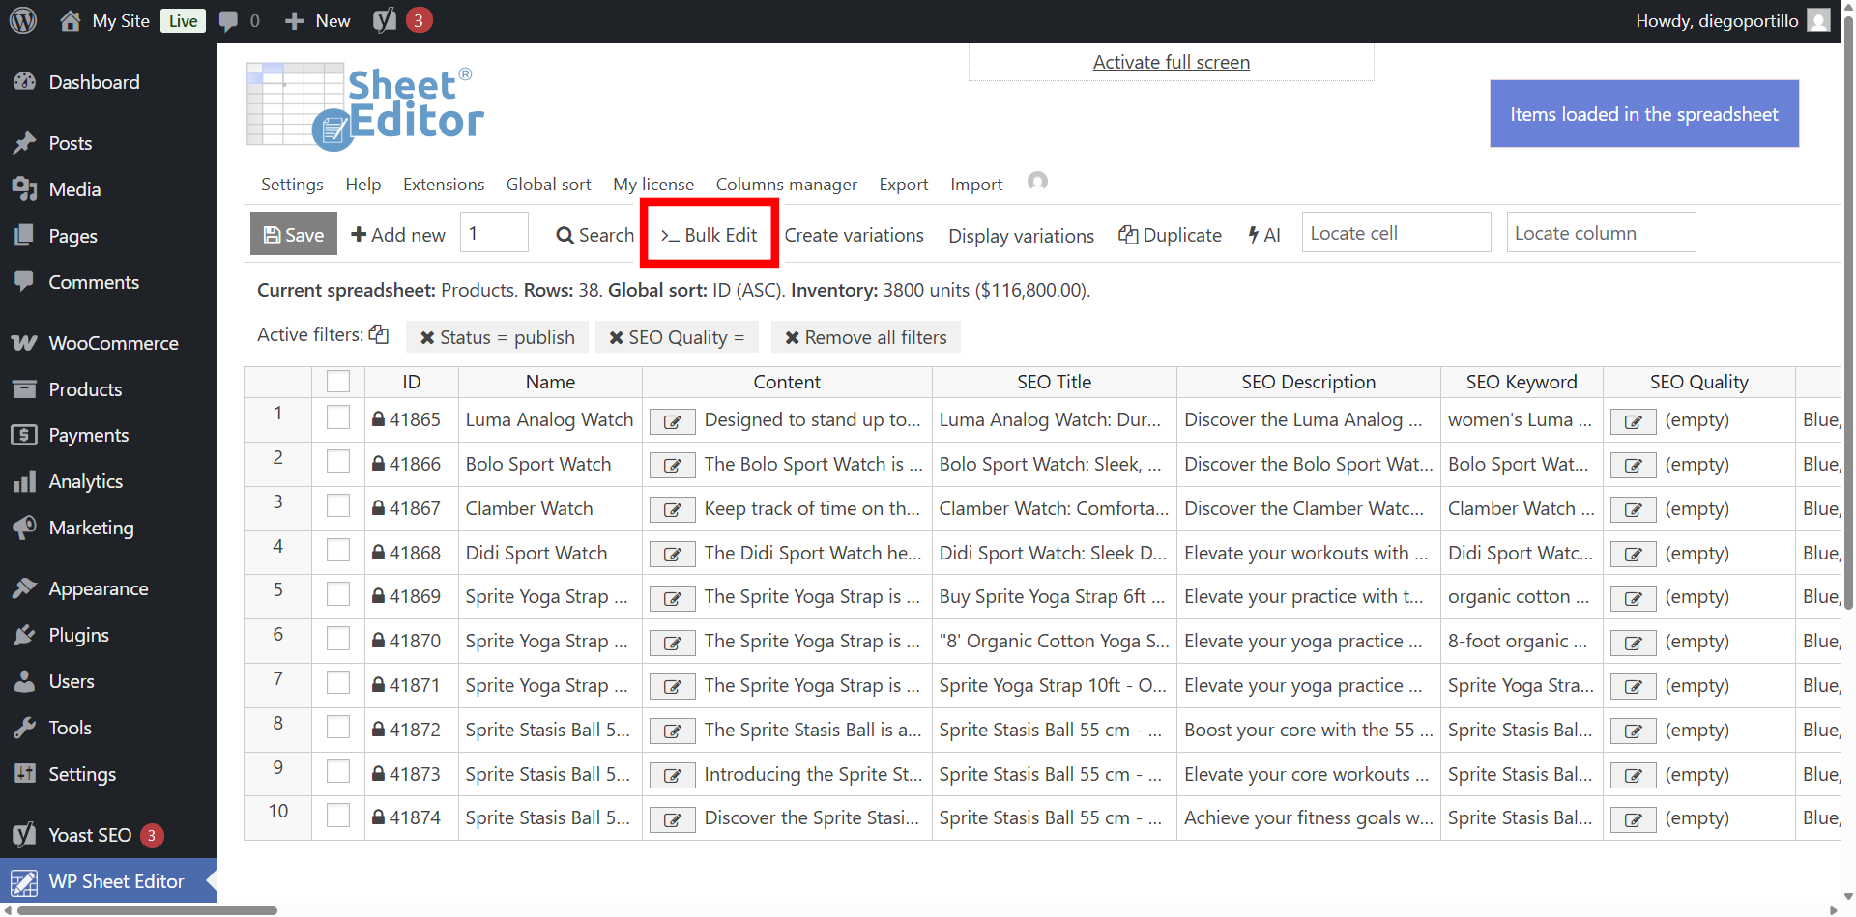Viewport: 1856px width, 917px height.
Task: Click the comments bubble icon in admin bar
Action: [228, 20]
